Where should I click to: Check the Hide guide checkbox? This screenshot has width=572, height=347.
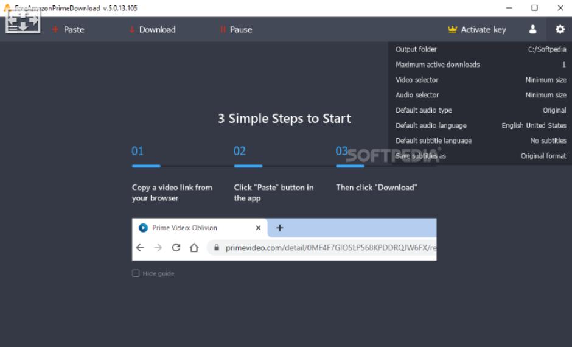[136, 273]
